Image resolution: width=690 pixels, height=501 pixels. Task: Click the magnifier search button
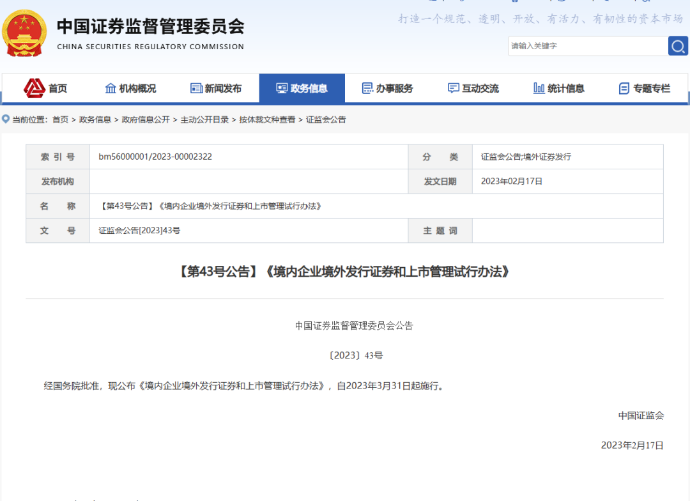[678, 46]
